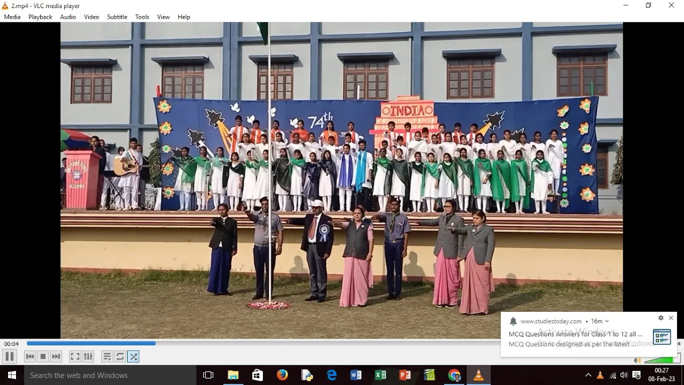Screen dimensions: 684x385
Task: Open the View menu
Action: [x=164, y=17]
